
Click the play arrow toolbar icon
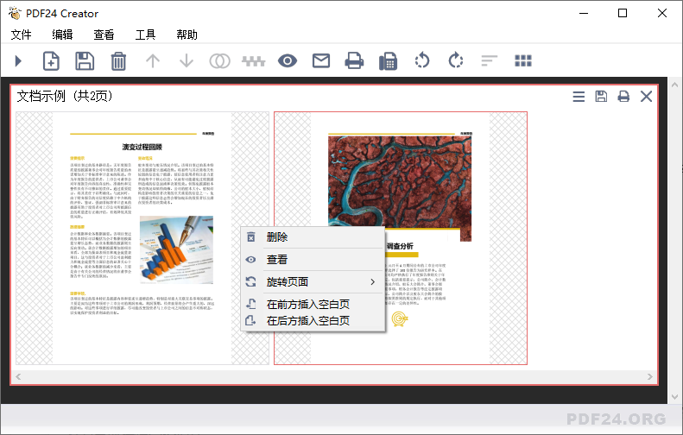coord(18,61)
